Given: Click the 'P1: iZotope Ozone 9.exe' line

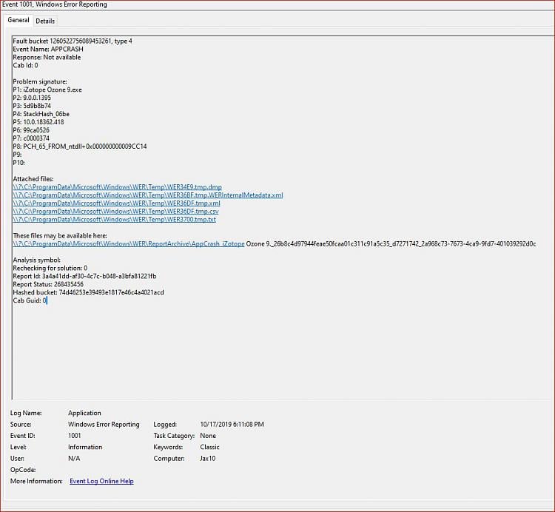Looking at the screenshot, I should 47,90.
